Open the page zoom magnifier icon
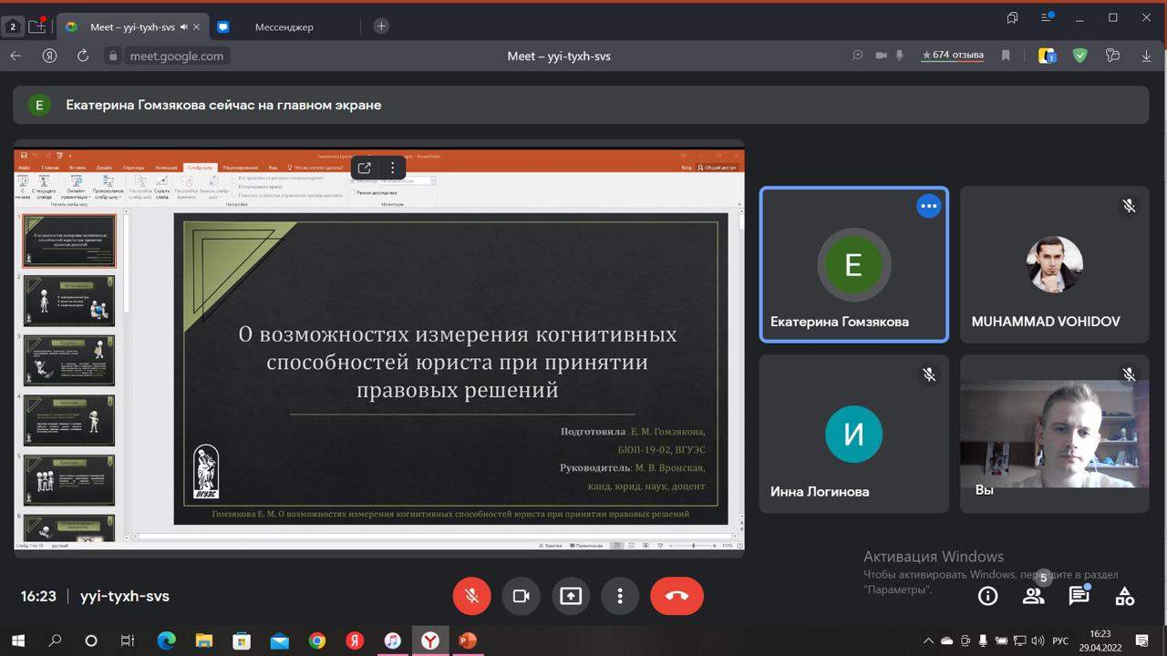This screenshot has height=656, width=1167. pos(858,56)
